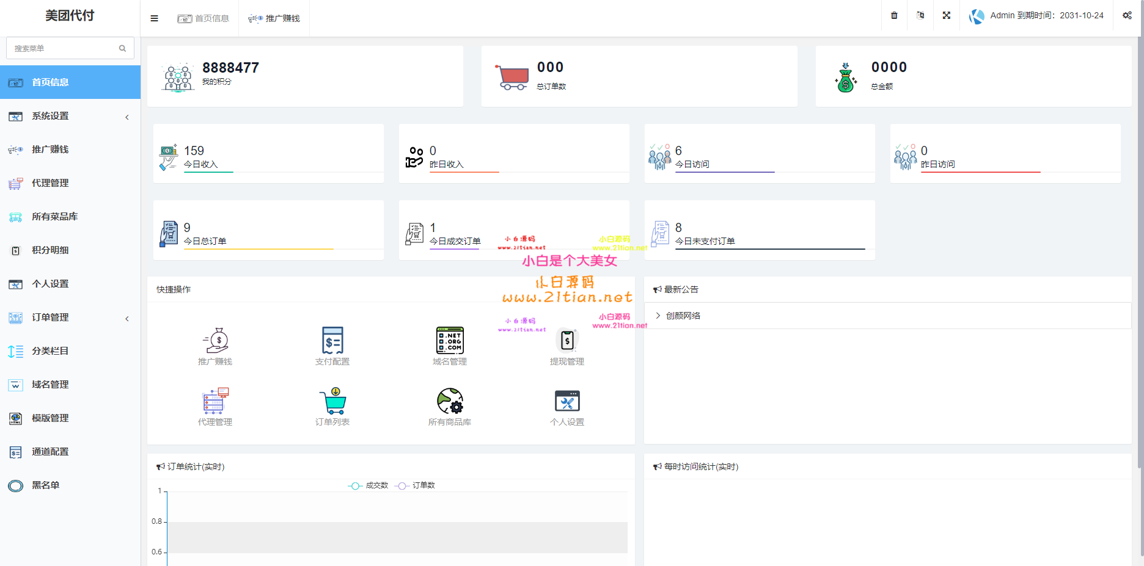Click the 搜索菜单 search input field

(64, 48)
